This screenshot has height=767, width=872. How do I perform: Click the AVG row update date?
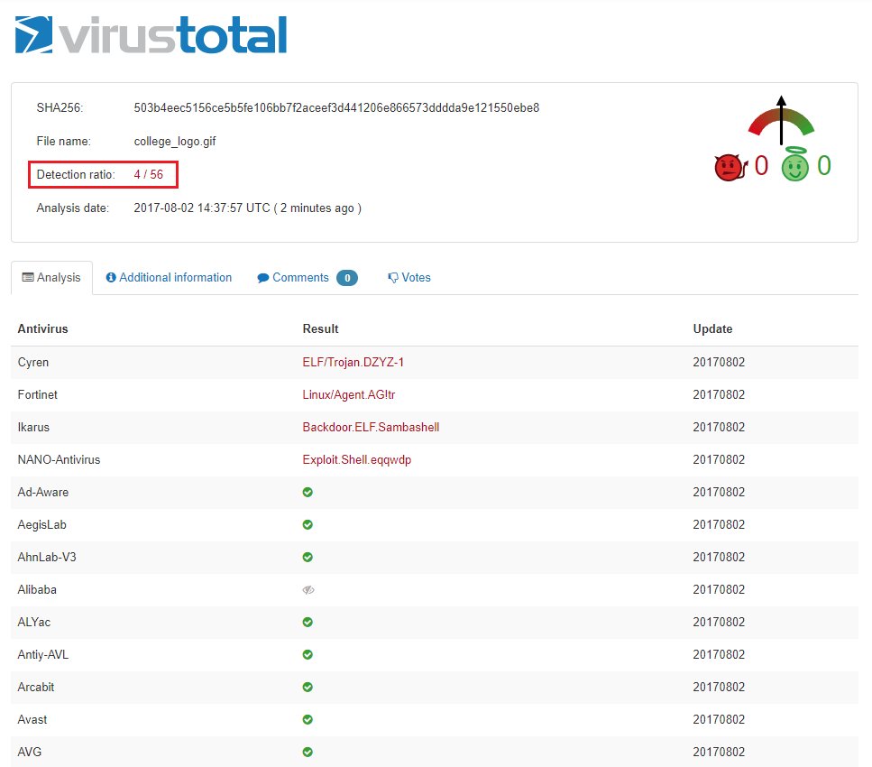click(719, 752)
